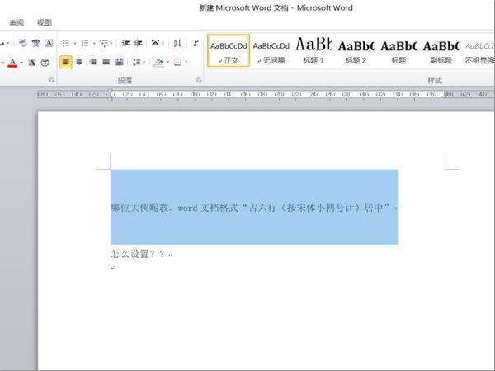Click the Borders icon

click(x=177, y=62)
